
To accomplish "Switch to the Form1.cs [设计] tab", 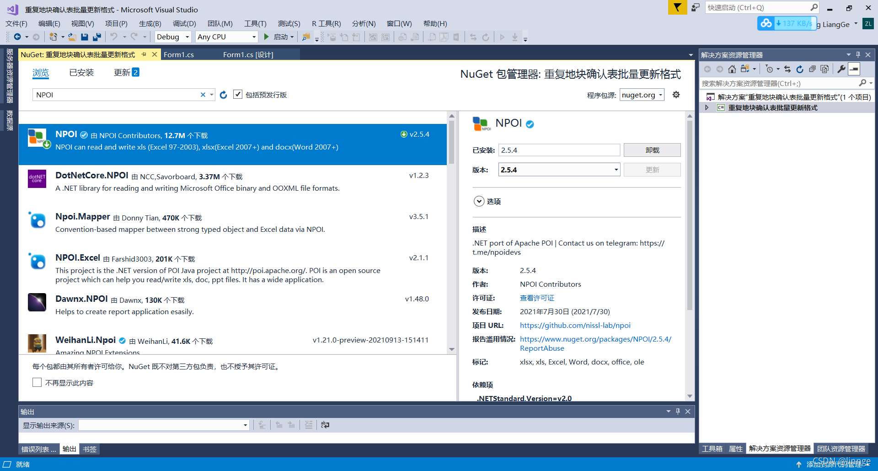I will pos(248,55).
